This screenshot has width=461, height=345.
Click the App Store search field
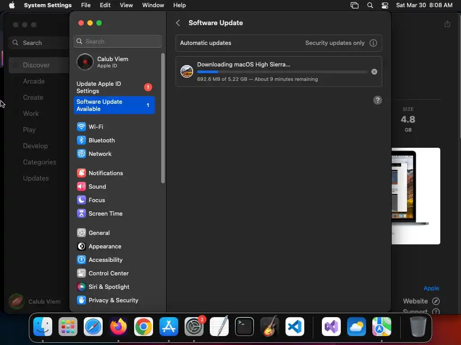click(39, 43)
